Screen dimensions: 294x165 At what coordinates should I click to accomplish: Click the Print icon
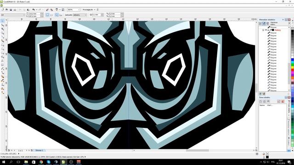pyautogui.click(x=15, y=10)
